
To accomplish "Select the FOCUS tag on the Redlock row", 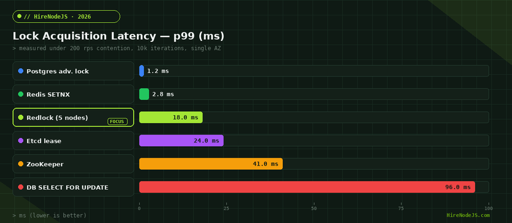I will 118,122.
